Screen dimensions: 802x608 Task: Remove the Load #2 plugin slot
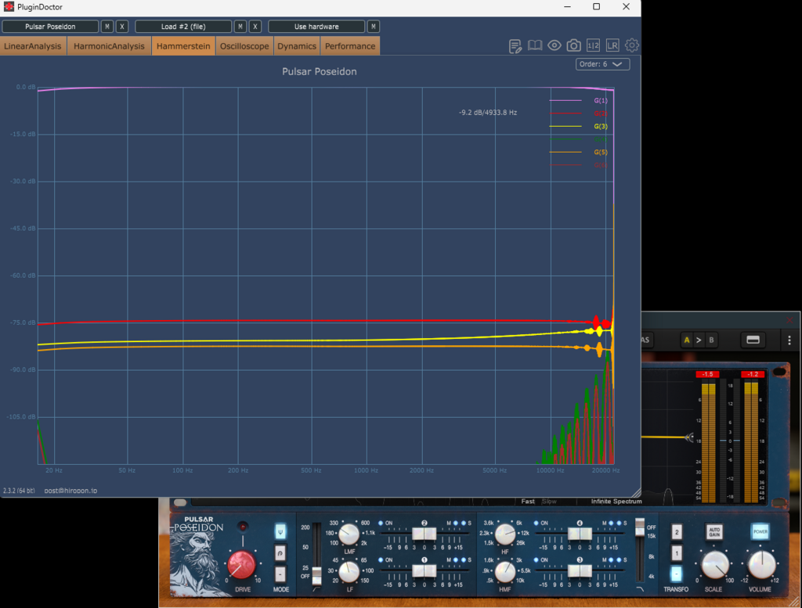[255, 27]
